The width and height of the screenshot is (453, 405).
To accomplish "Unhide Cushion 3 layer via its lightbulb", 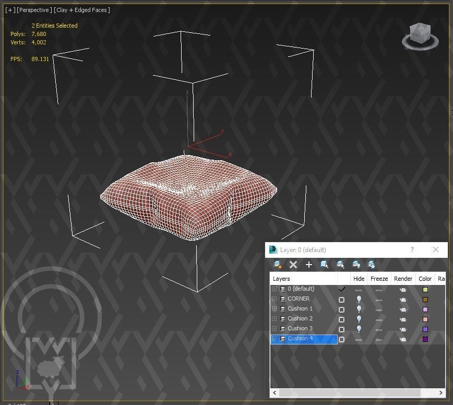I will (x=359, y=329).
